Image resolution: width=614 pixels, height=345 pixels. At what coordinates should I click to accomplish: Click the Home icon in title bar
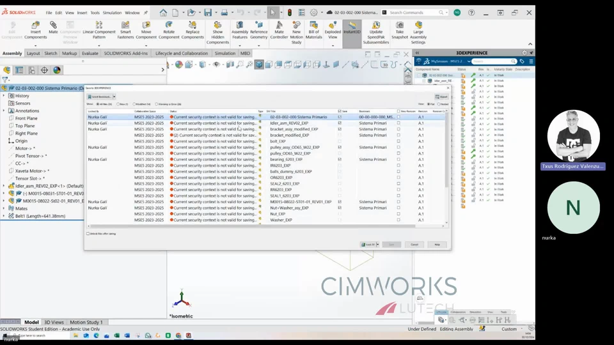point(163,13)
